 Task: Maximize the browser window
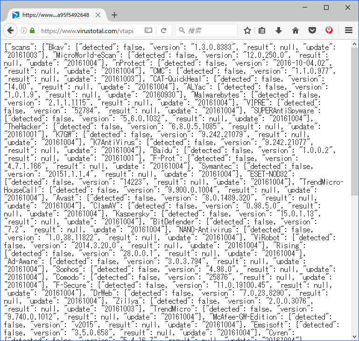tap(326, 7)
